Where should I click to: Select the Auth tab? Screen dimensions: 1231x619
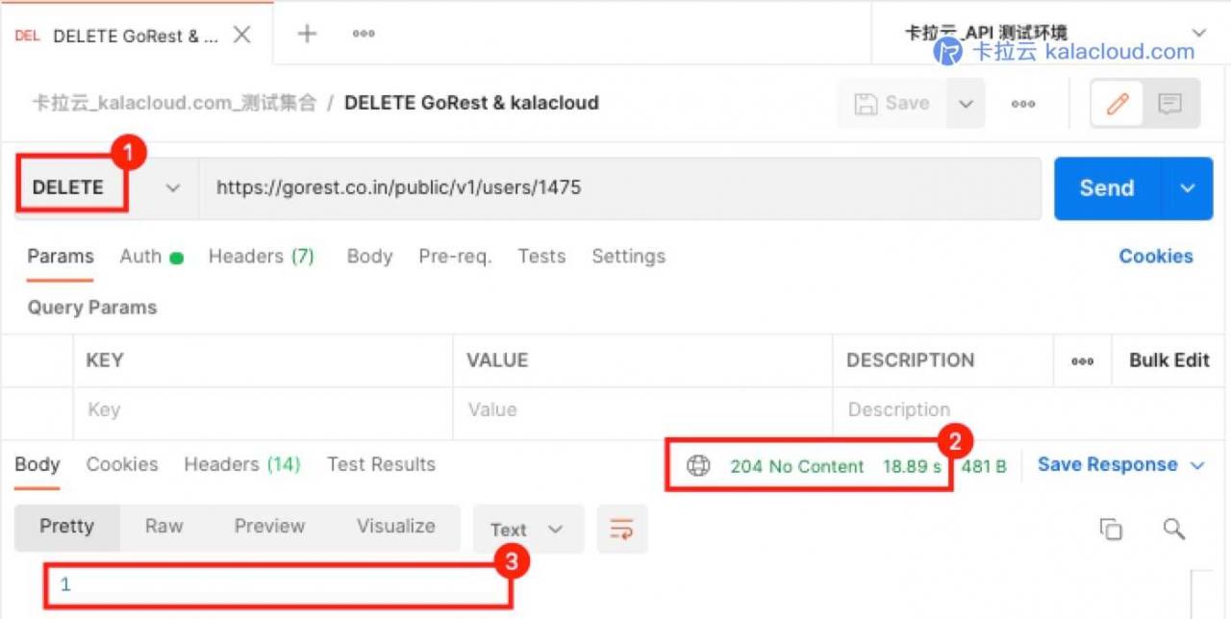[x=151, y=257]
